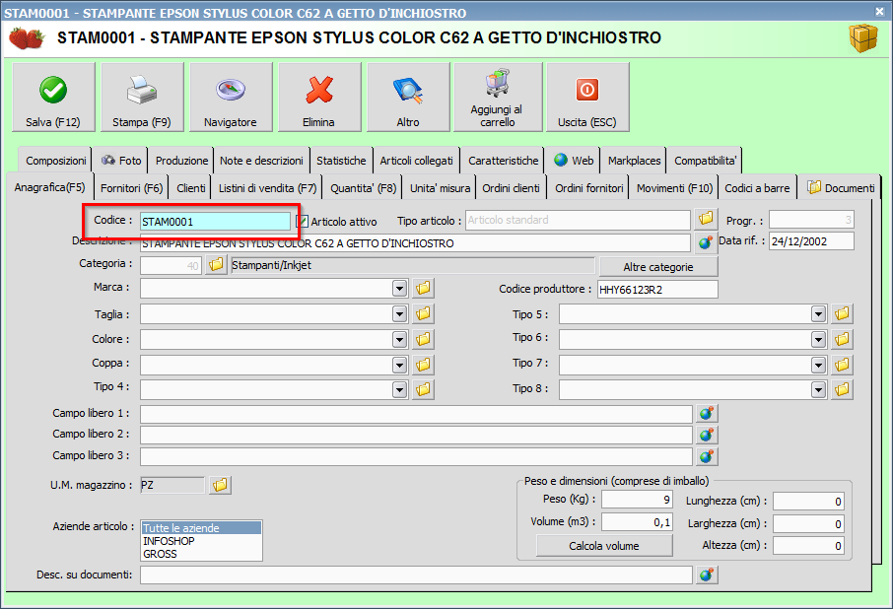893x609 pixels.
Task: Expand the Marca dropdown
Action: (x=400, y=289)
